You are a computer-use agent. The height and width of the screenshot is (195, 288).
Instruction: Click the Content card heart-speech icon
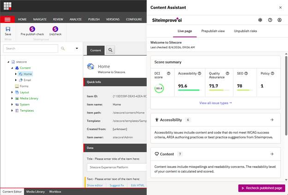click(156, 154)
